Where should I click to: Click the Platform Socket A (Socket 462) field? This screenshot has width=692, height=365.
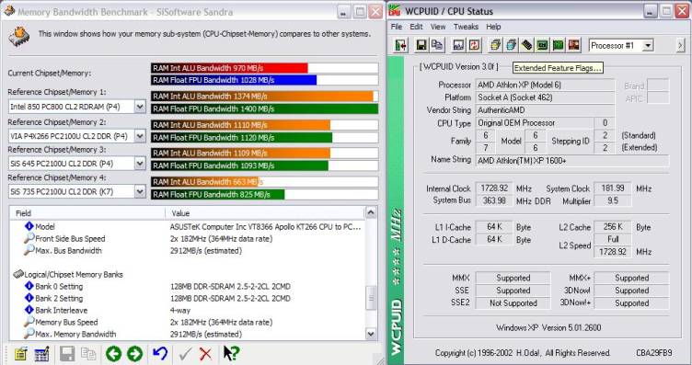[x=545, y=97]
